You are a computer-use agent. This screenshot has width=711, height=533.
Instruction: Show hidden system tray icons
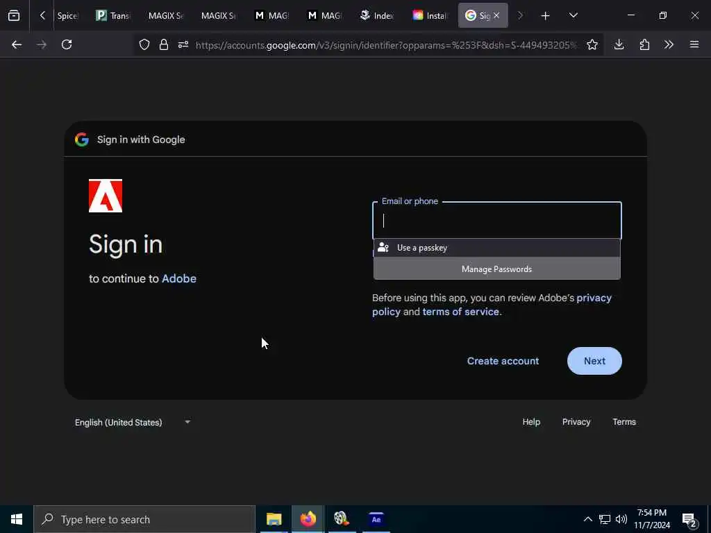pos(587,519)
